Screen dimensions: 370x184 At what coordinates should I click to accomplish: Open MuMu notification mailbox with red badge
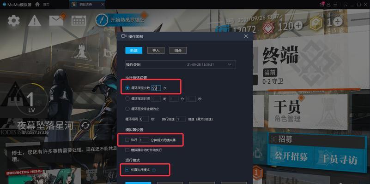[321, 4]
